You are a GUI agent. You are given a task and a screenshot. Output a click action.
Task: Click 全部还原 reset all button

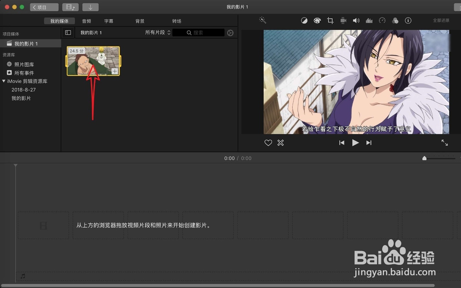pos(441,20)
